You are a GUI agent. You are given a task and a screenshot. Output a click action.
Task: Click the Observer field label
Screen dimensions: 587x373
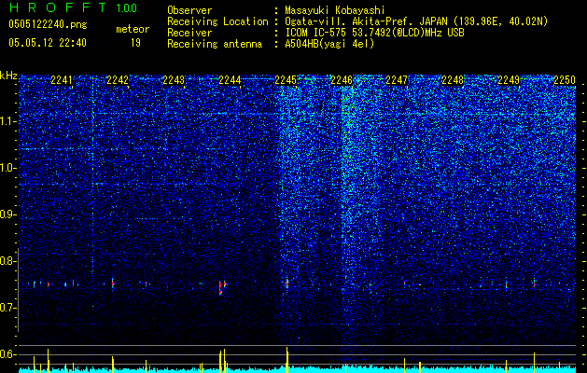189,10
